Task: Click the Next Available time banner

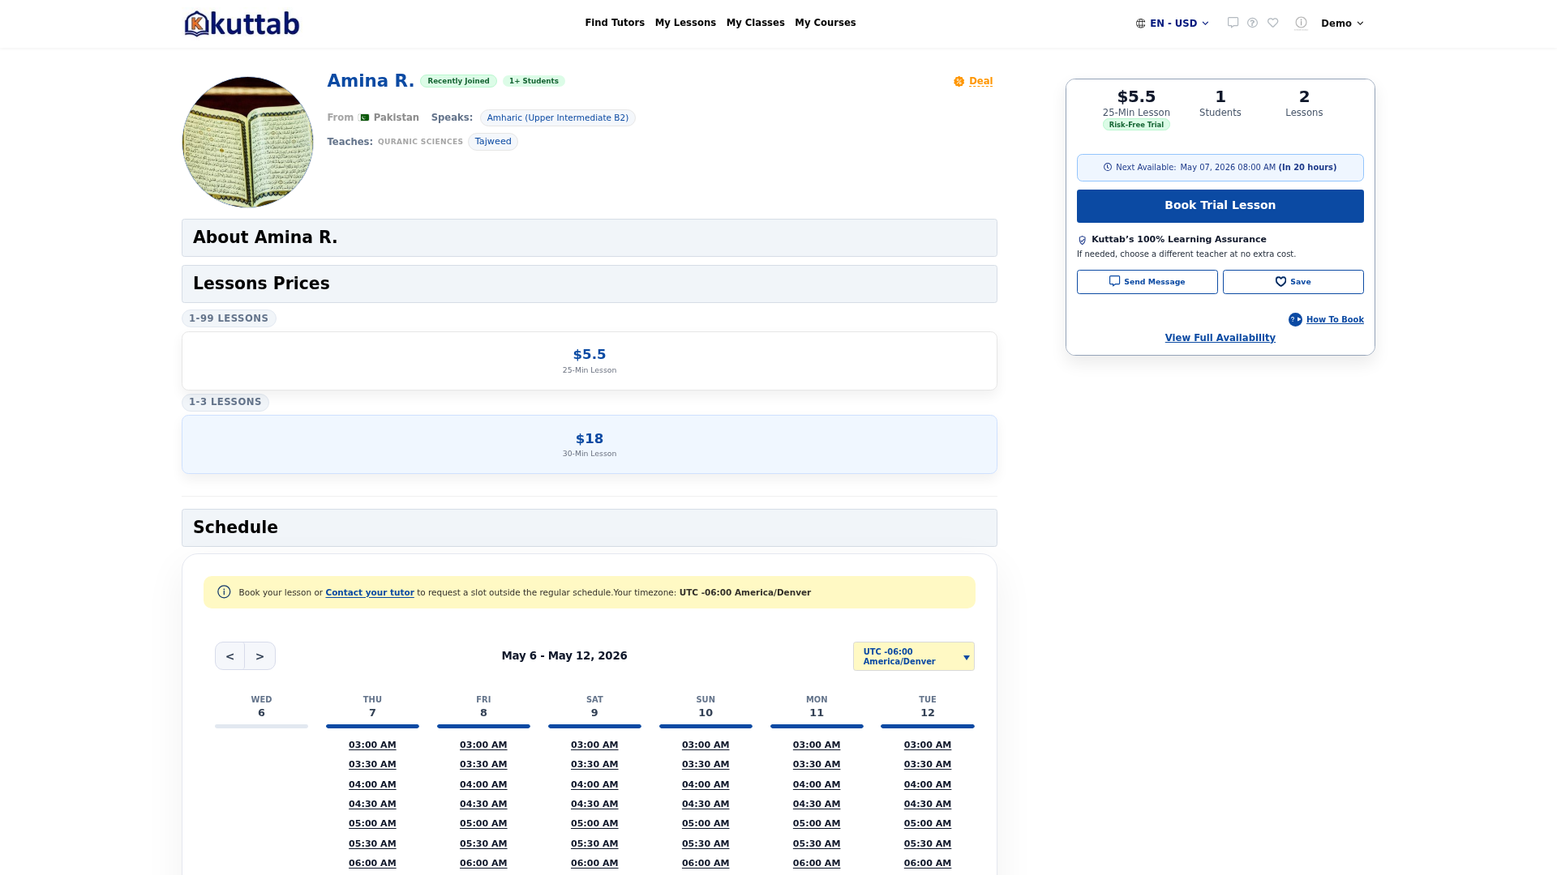Action: (1220, 168)
